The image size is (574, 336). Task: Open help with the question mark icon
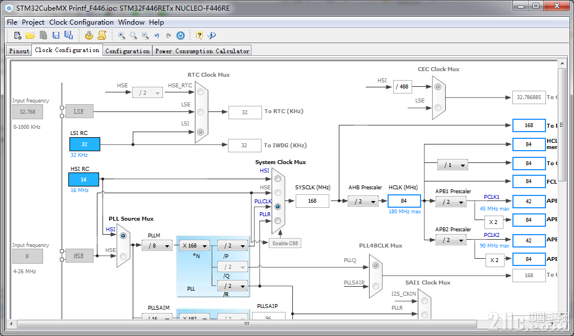(199, 35)
